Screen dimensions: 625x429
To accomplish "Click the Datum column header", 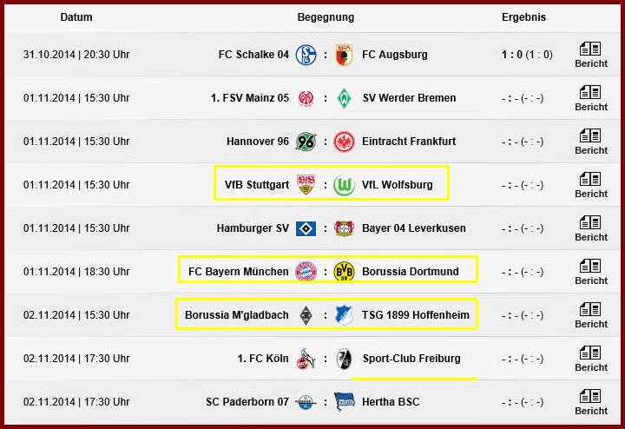I will point(76,17).
